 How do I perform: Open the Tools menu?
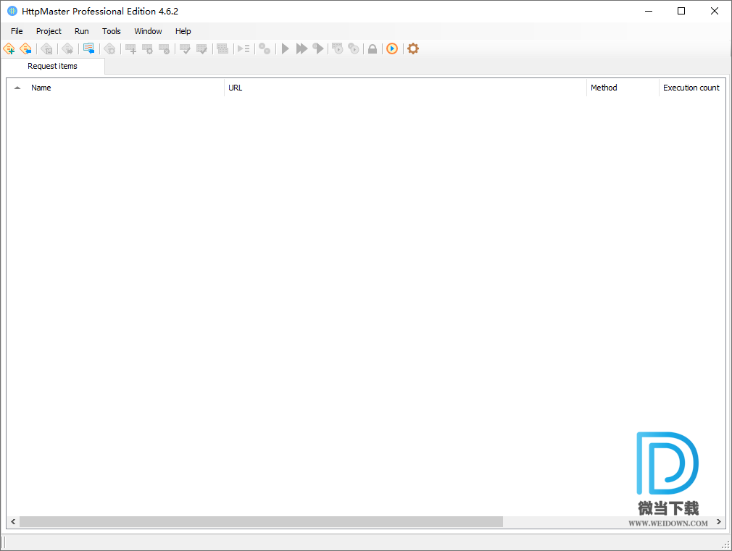point(112,31)
